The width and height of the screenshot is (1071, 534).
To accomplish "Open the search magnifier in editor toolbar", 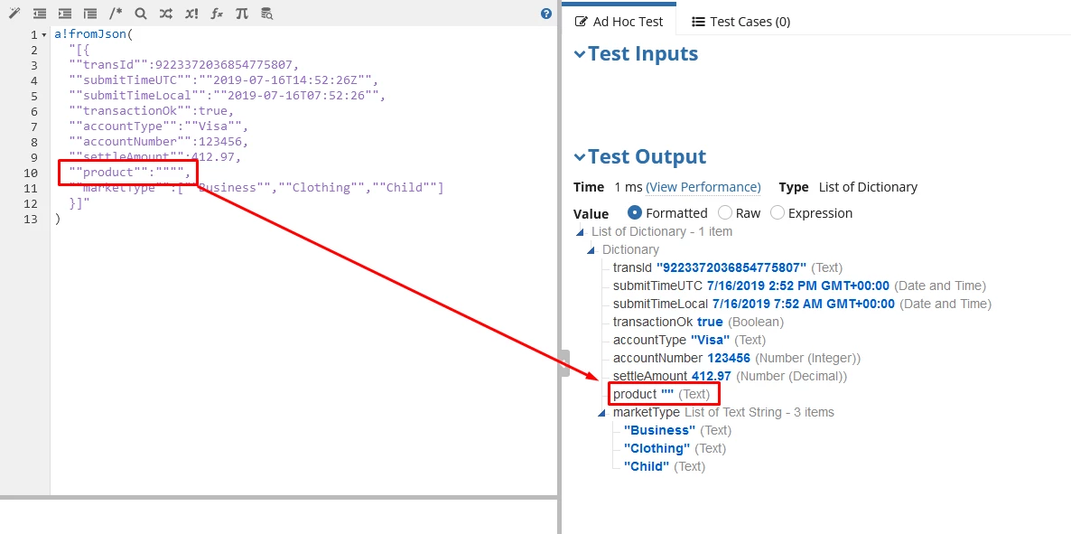I will (x=141, y=13).
